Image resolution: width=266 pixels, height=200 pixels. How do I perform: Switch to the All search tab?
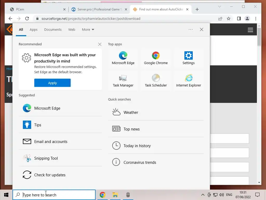coord(21,30)
